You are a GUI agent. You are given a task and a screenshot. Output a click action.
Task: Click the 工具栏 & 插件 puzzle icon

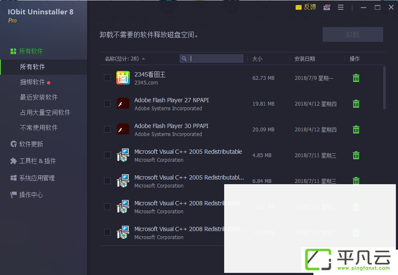[x=14, y=161]
